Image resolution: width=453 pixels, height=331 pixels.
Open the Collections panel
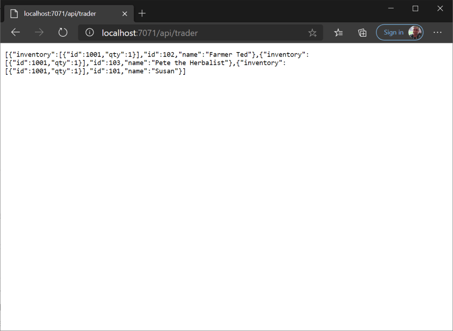pyautogui.click(x=362, y=33)
